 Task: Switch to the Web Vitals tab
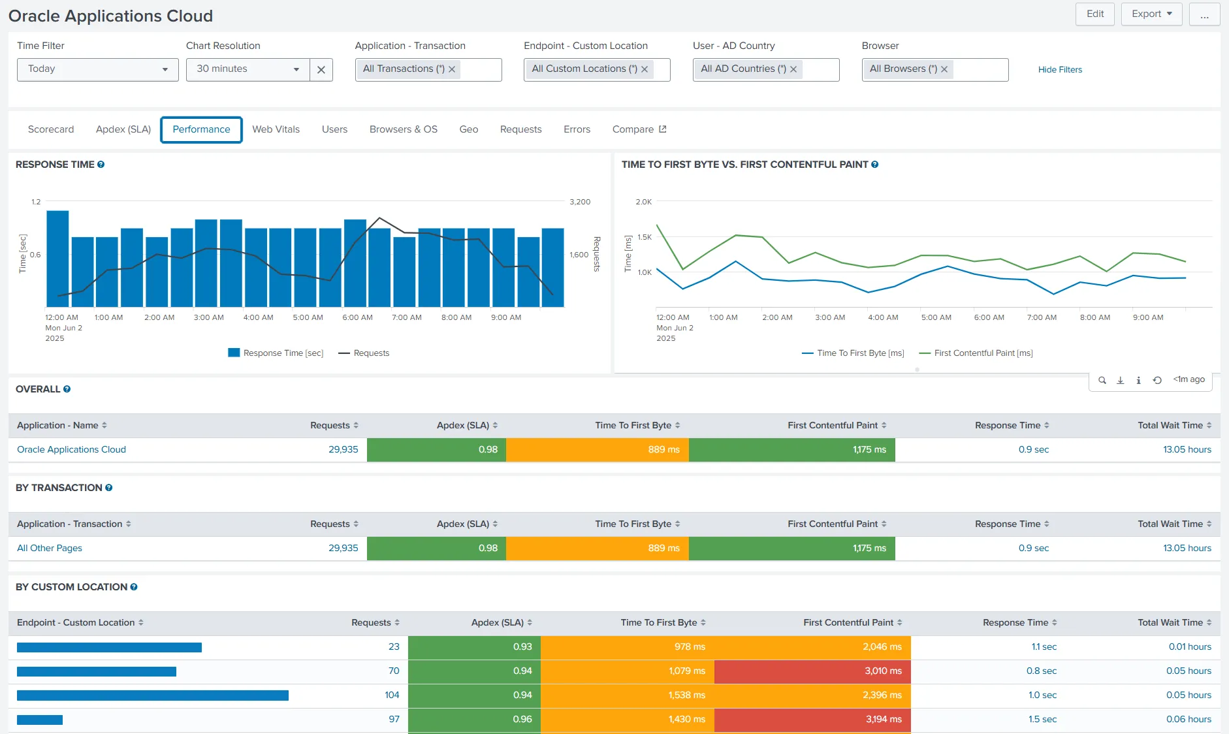point(276,129)
